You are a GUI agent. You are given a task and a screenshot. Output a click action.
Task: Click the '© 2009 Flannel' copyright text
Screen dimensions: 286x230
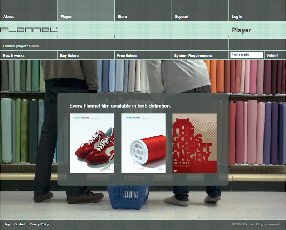256,224
